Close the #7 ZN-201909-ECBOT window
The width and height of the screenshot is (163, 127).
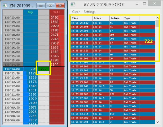tap(155, 4)
